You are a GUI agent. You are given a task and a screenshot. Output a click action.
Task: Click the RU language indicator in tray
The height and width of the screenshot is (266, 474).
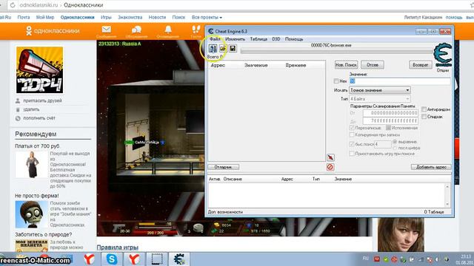pyautogui.click(x=365, y=259)
